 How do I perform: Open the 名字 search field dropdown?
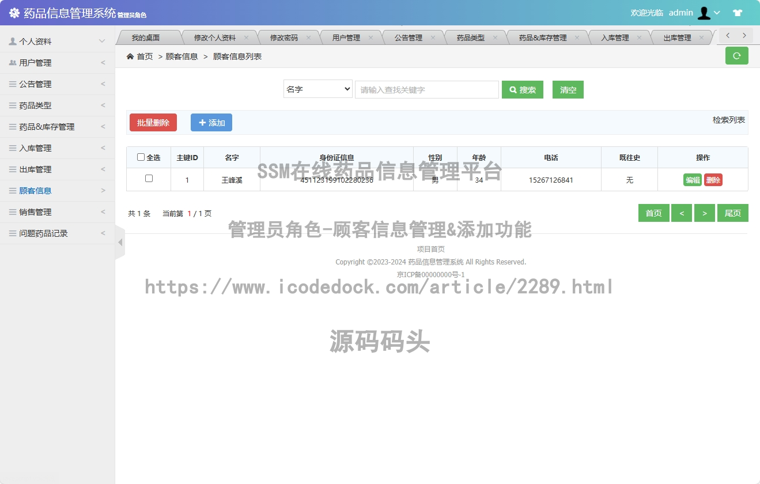(318, 89)
